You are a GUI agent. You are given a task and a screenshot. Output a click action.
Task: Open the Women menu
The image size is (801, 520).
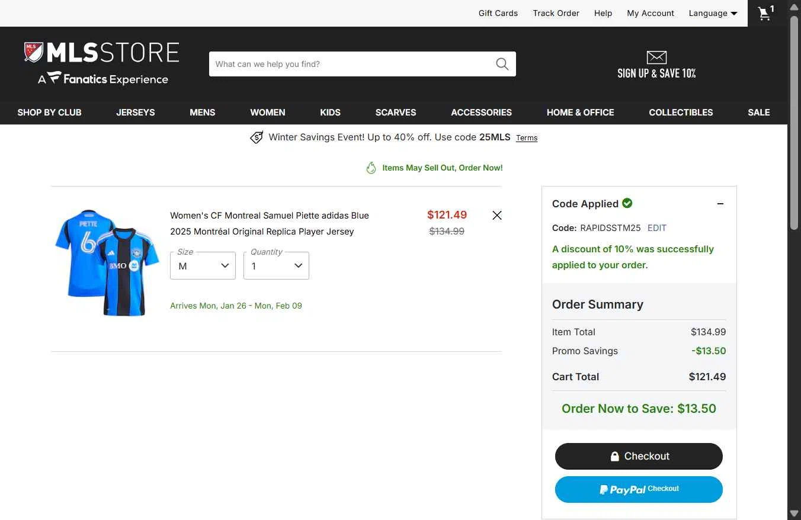point(268,113)
